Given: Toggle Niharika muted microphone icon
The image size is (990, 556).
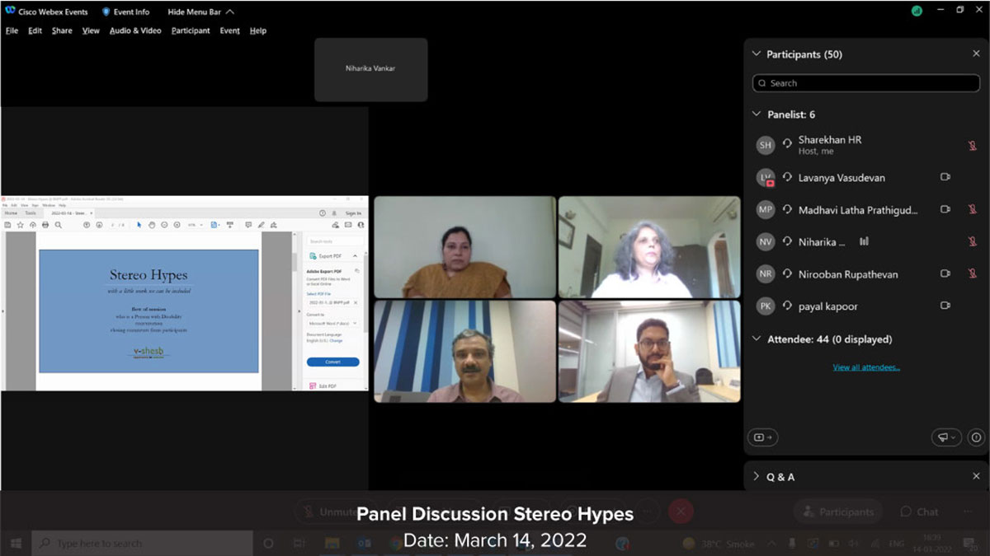Looking at the screenshot, I should [973, 241].
